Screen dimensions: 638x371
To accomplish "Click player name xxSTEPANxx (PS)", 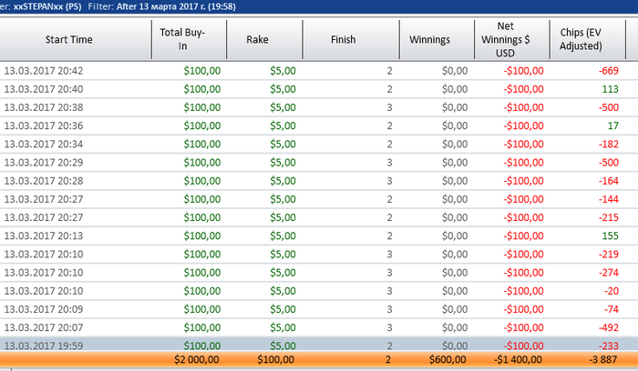I will pyautogui.click(x=47, y=6).
